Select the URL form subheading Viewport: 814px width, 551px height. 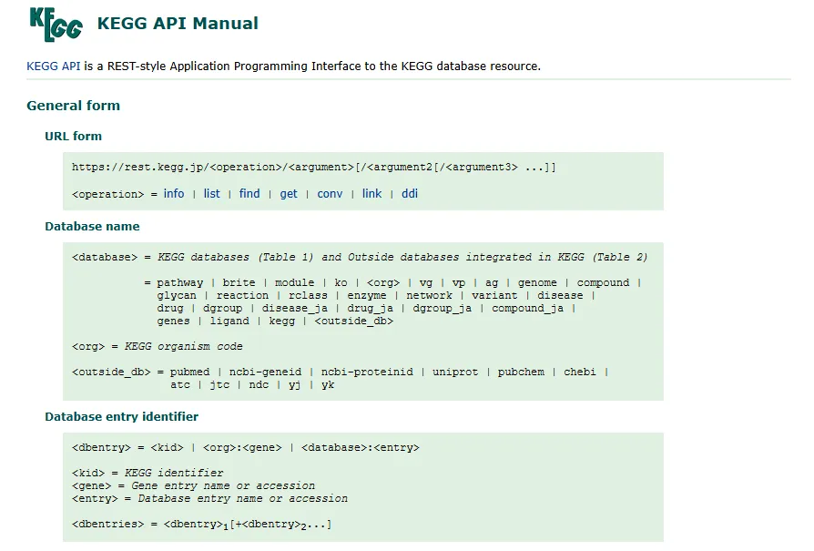click(x=73, y=137)
